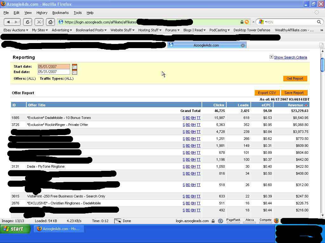Go back with the Back arrow button
The width and height of the screenshot is (325, 243).
8,22
